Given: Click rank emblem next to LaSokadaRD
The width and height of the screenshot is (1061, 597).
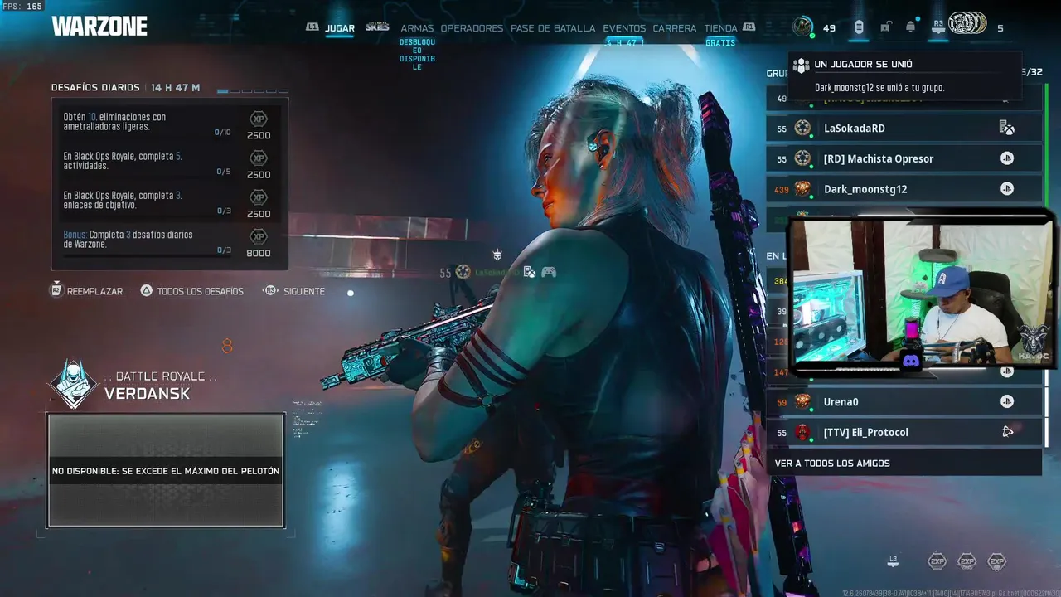Looking at the screenshot, I should pyautogui.click(x=802, y=129).
